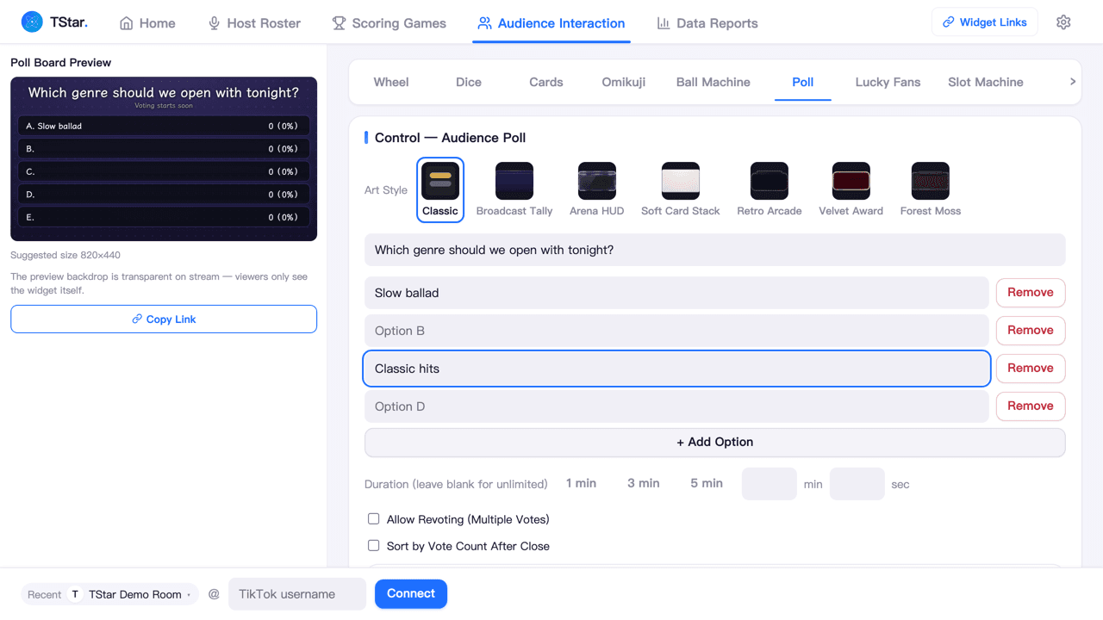Open Scoring Games section

coord(389,23)
